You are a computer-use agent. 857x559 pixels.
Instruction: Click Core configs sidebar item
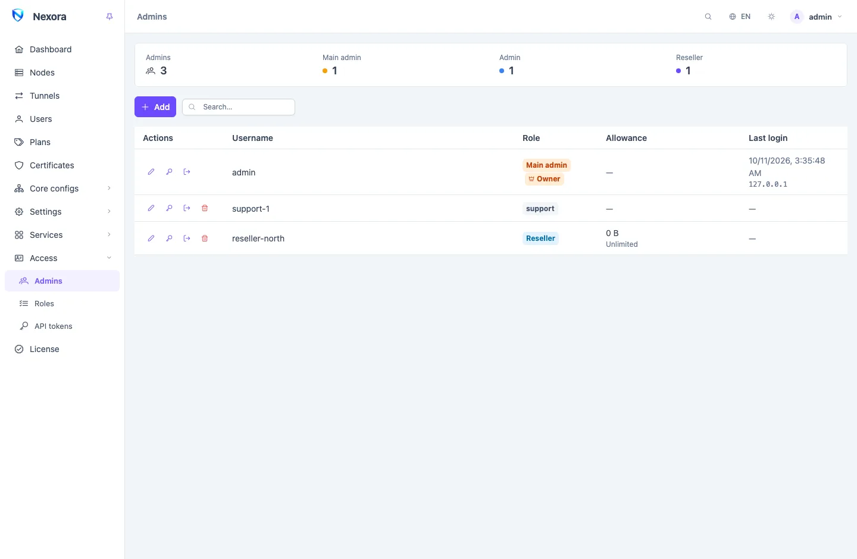(62, 189)
